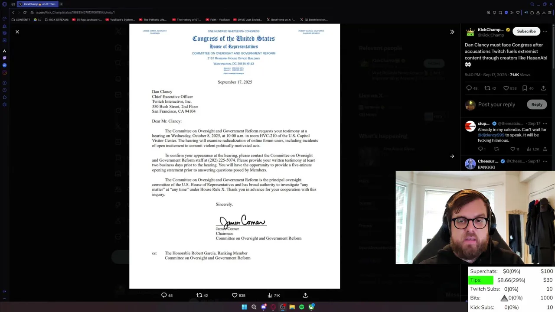Like the ciup... reply with 11 likes

click(513, 149)
